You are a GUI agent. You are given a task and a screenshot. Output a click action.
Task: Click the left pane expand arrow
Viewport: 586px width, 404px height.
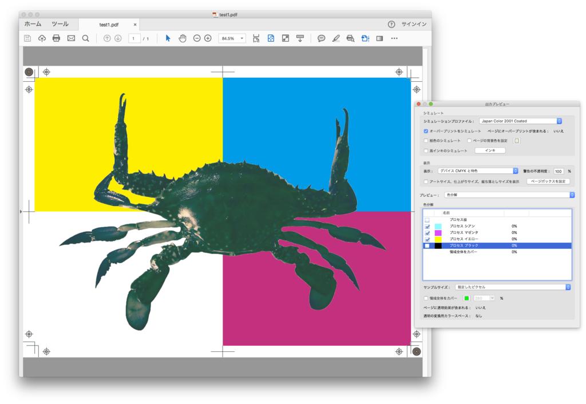[x=21, y=212]
